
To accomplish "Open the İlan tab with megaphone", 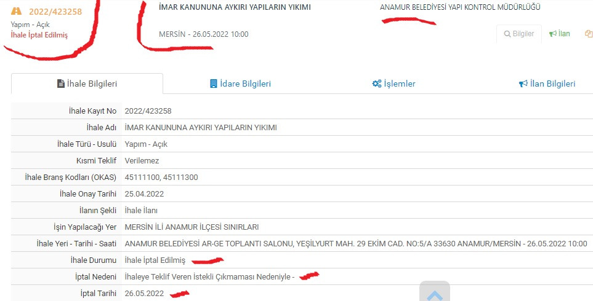I will tap(560, 34).
